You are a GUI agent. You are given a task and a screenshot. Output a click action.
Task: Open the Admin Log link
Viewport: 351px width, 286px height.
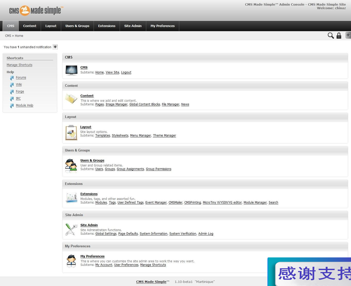pyautogui.click(x=206, y=234)
